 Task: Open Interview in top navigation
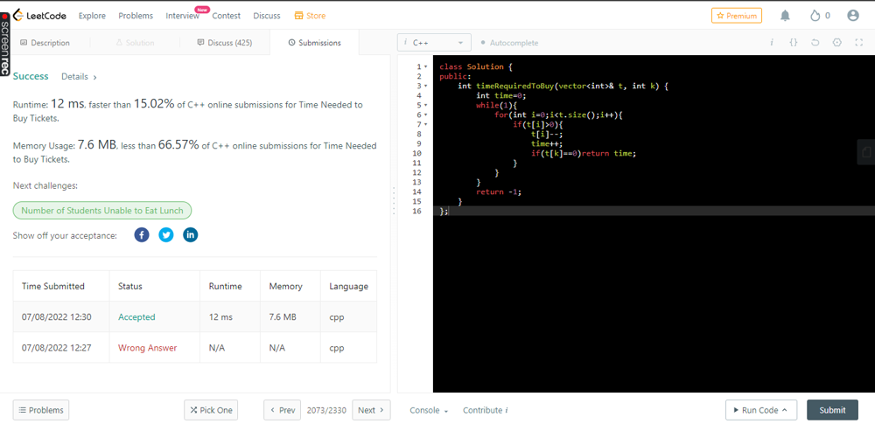pyautogui.click(x=183, y=16)
